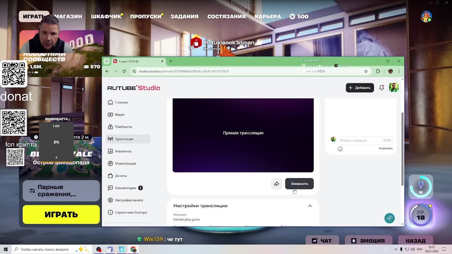The image size is (452, 254).
Task: Click the coin icon beside Монетизация
Action: pos(111,163)
